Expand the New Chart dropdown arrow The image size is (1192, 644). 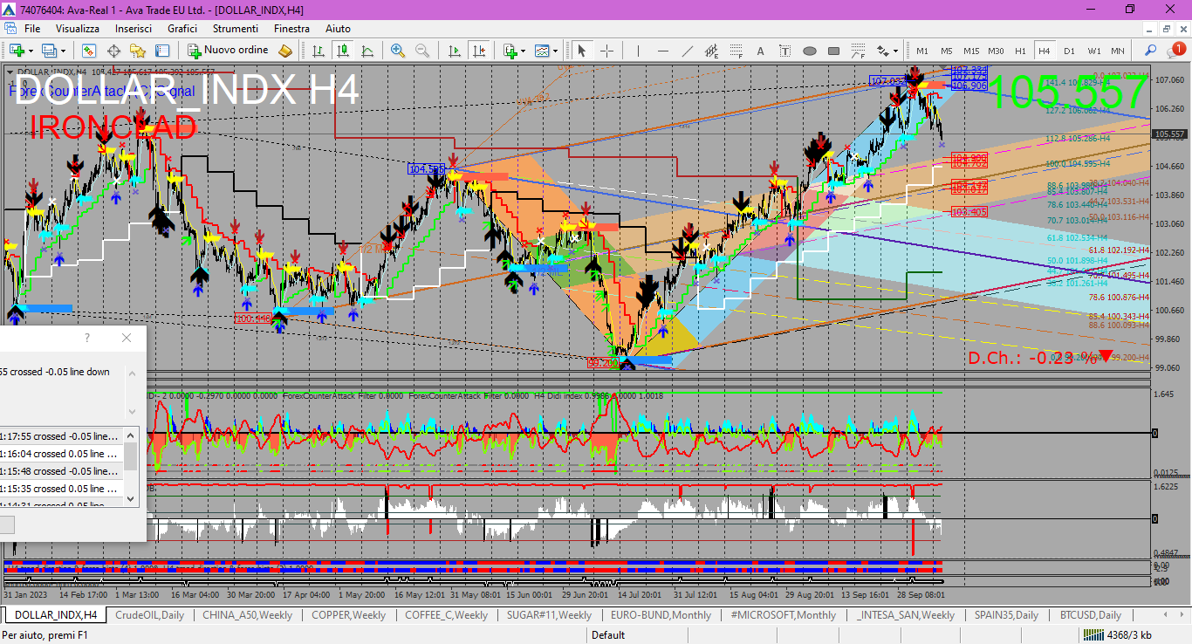[x=30, y=51]
